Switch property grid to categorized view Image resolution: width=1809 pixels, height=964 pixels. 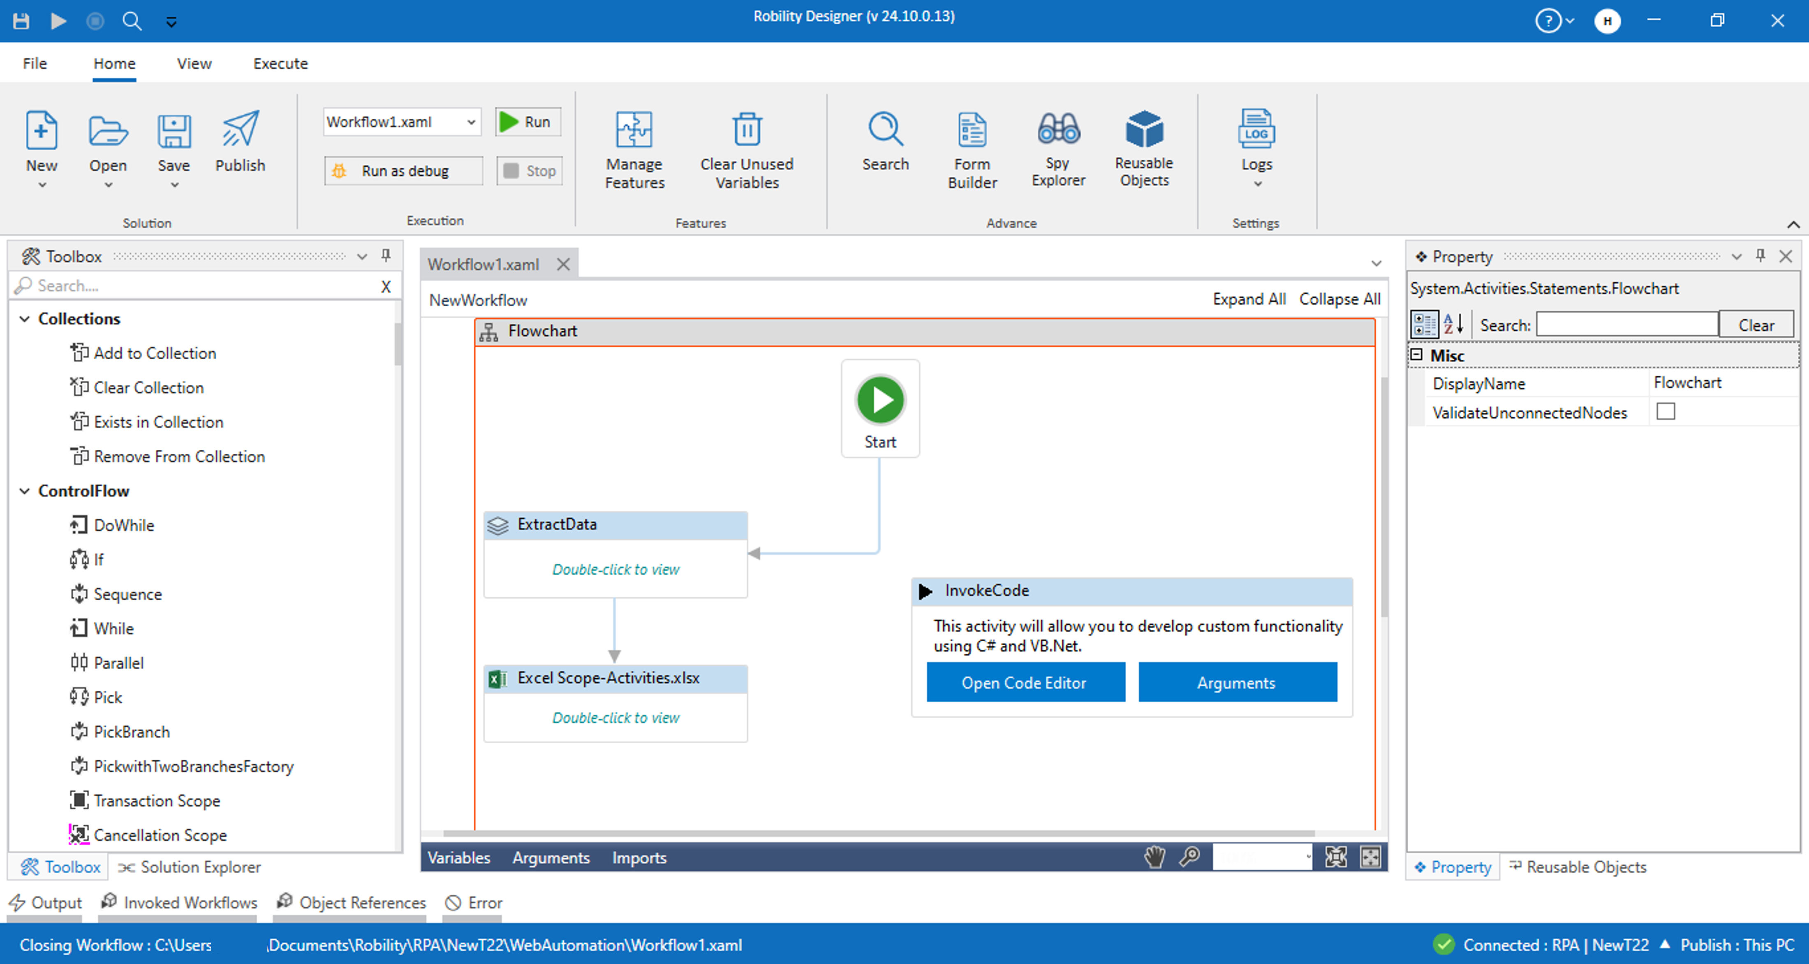tap(1425, 324)
